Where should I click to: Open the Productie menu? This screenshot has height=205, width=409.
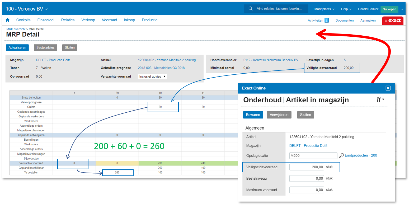point(149,20)
